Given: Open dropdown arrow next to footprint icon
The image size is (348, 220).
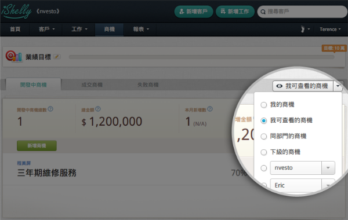Looking at the screenshot, I should point(309,29).
